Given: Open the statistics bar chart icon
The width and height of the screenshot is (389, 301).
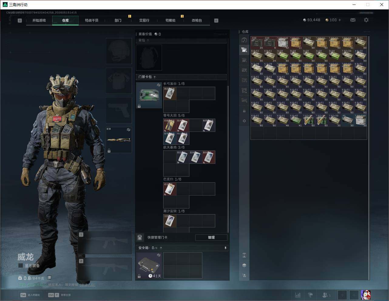Looking at the screenshot, I should [x=298, y=295].
